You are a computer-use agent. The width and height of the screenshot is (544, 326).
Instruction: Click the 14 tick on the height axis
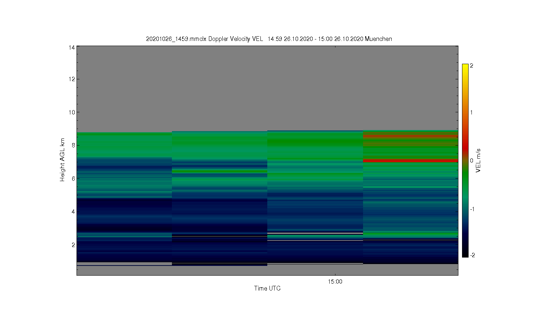click(x=72, y=47)
